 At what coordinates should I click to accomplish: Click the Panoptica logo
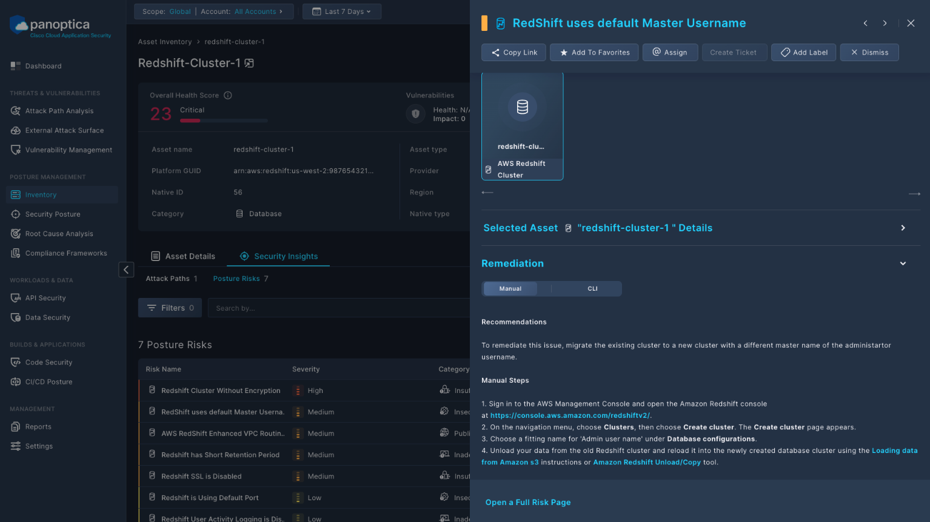[61, 27]
